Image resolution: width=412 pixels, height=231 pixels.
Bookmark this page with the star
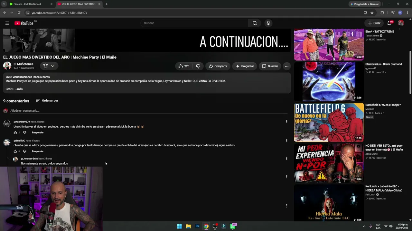tap(372, 13)
